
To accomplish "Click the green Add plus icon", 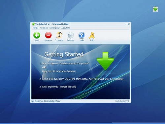I will (x=37, y=35).
